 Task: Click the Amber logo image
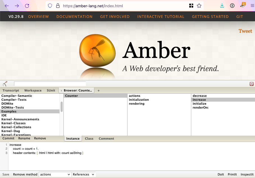coord(97,51)
